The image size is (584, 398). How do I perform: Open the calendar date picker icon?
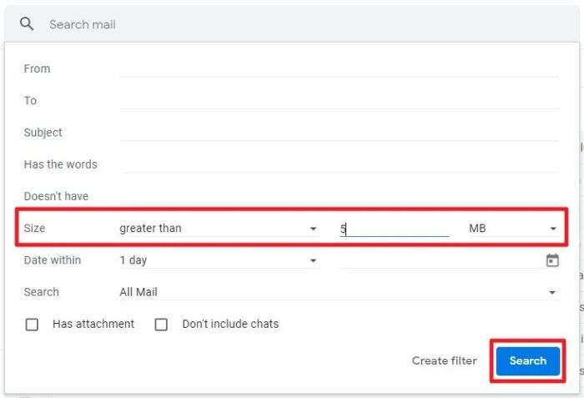pyautogui.click(x=552, y=260)
